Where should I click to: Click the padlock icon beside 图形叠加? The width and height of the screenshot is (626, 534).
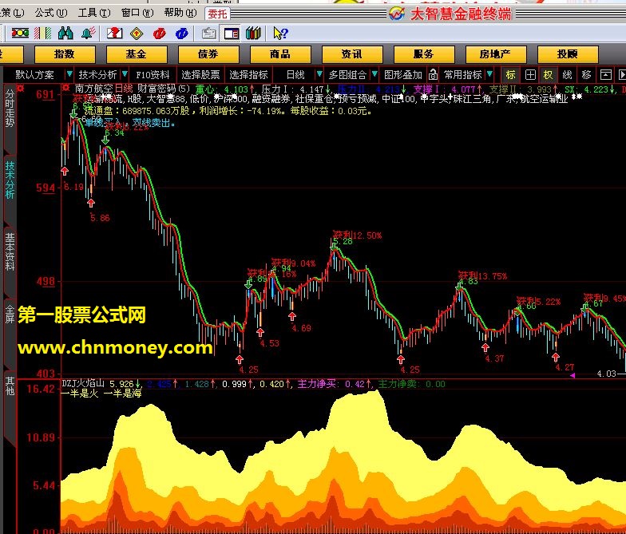point(433,75)
